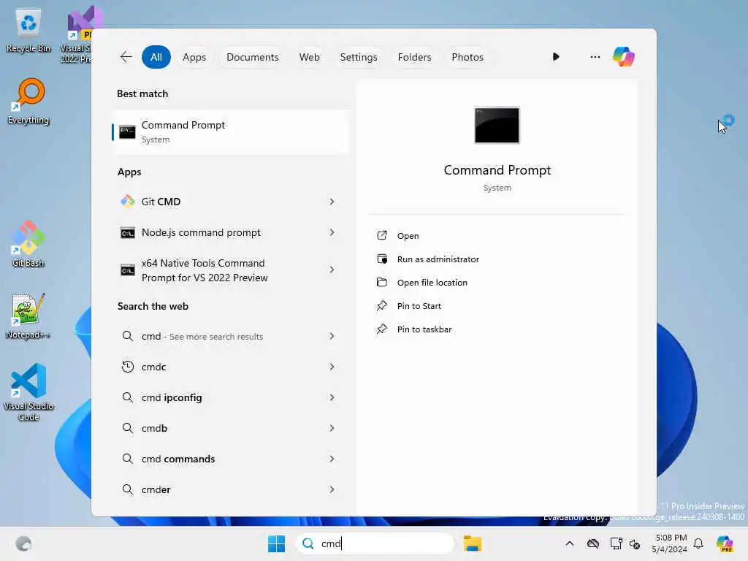Click Open file location
The width and height of the screenshot is (748, 561).
pos(432,283)
